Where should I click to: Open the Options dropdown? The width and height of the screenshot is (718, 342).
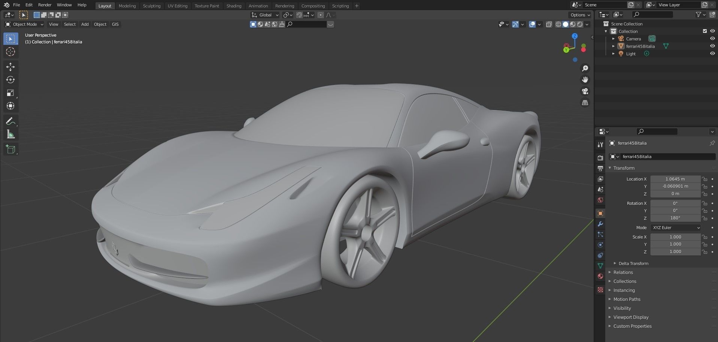(580, 15)
